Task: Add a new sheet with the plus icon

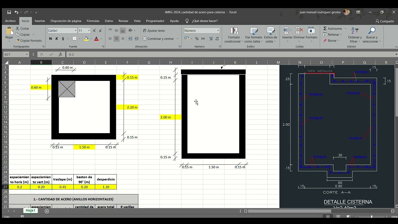Action: point(47,211)
